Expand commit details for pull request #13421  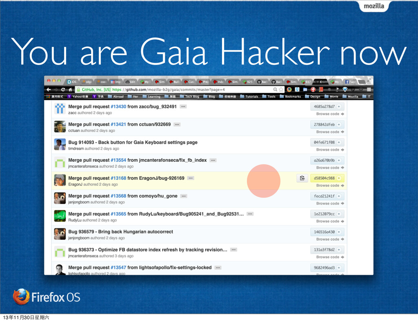pyautogui.click(x=177, y=124)
